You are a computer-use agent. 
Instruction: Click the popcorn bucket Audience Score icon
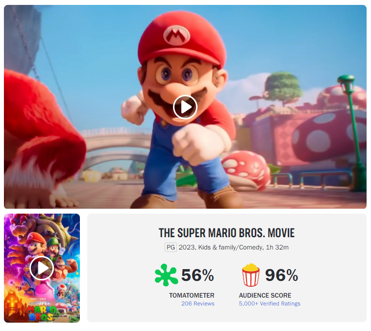[250, 276]
